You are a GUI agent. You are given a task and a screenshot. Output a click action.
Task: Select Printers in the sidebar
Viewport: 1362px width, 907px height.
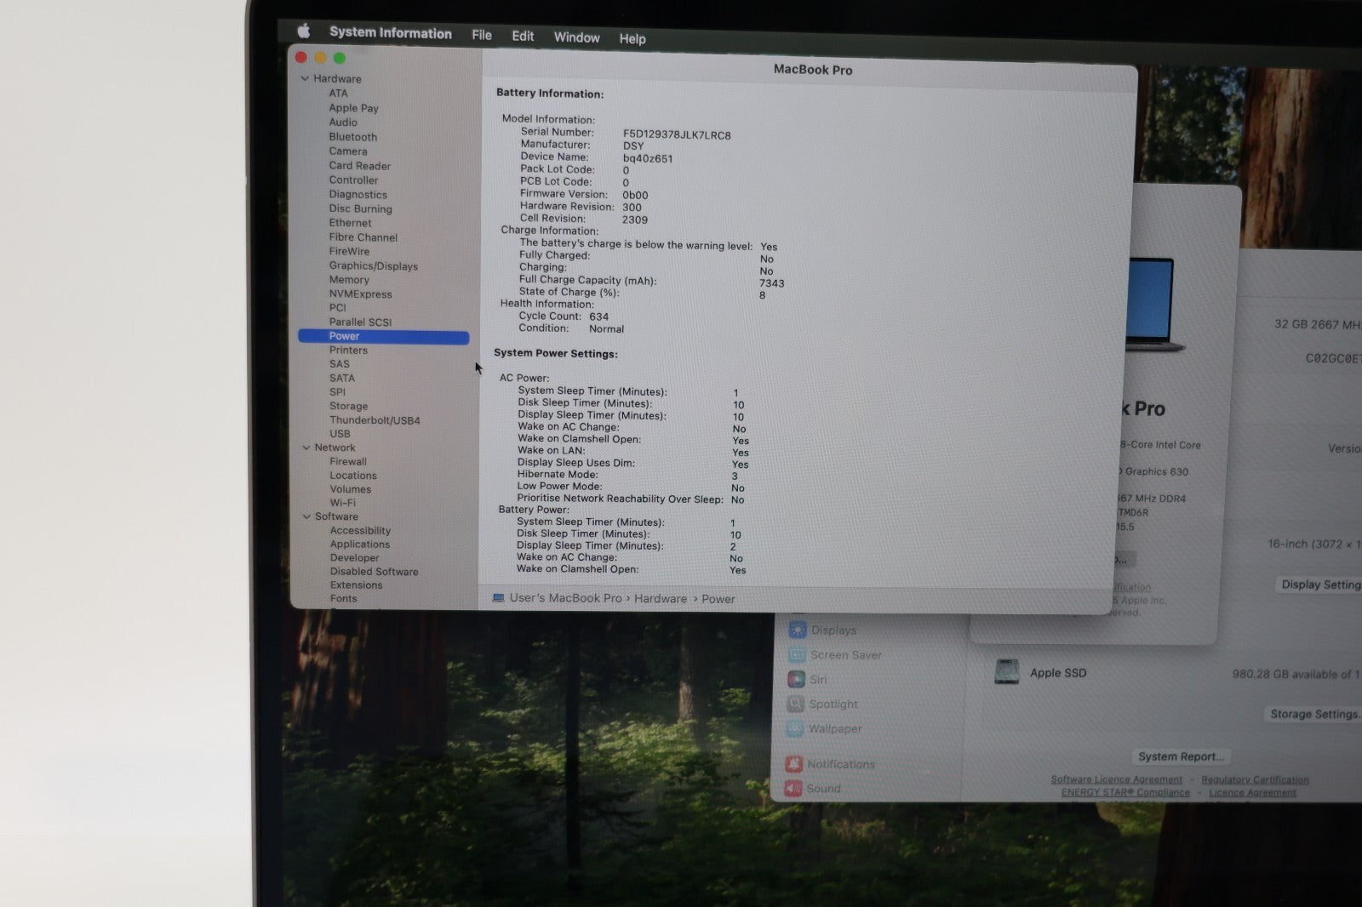point(349,351)
